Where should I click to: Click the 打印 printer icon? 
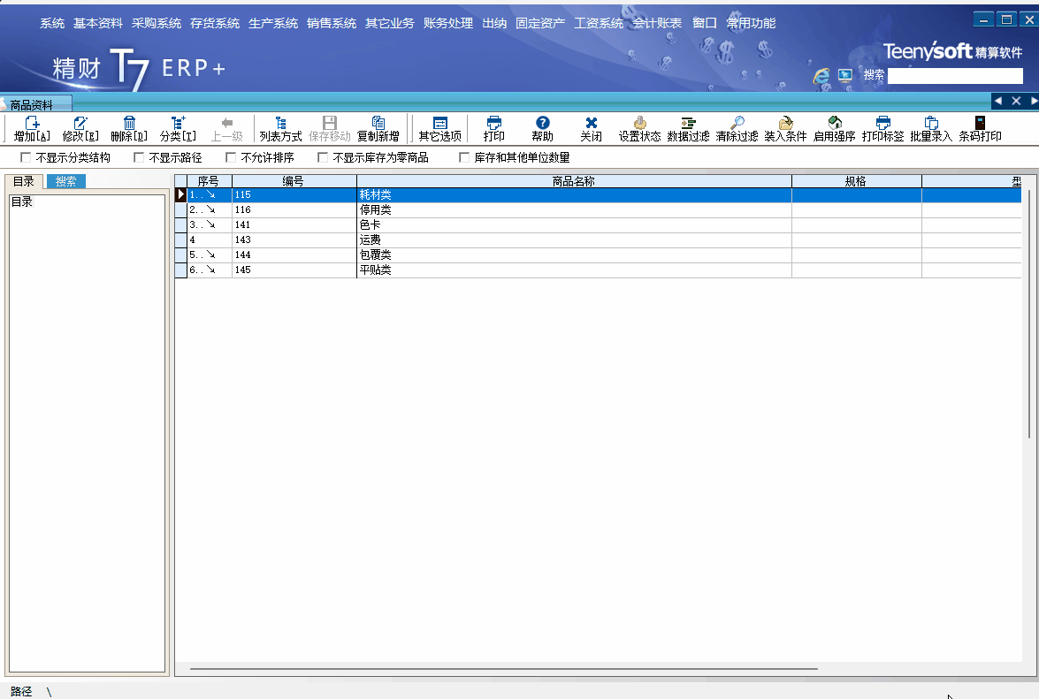tap(494, 123)
